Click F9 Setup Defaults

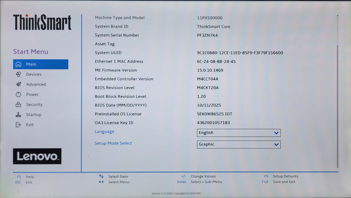pos(281,176)
